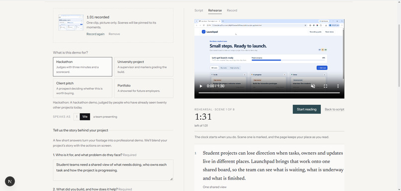
Task: Set speaker voice to We
Action: [85, 117]
